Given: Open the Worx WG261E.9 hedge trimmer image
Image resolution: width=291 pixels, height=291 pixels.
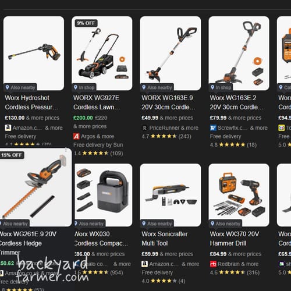Looking at the screenshot, I should tap(36, 187).
